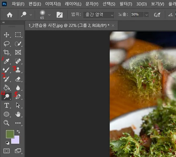The image size is (176, 157).
Task: Open the Edit Toolbar three-dots menu
Action: [18, 123]
